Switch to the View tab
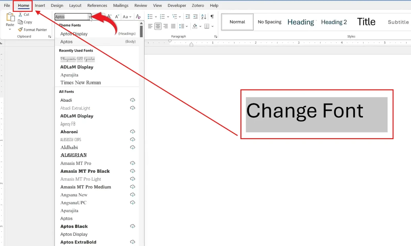Image resolution: width=411 pixels, height=246 pixels. (157, 5)
